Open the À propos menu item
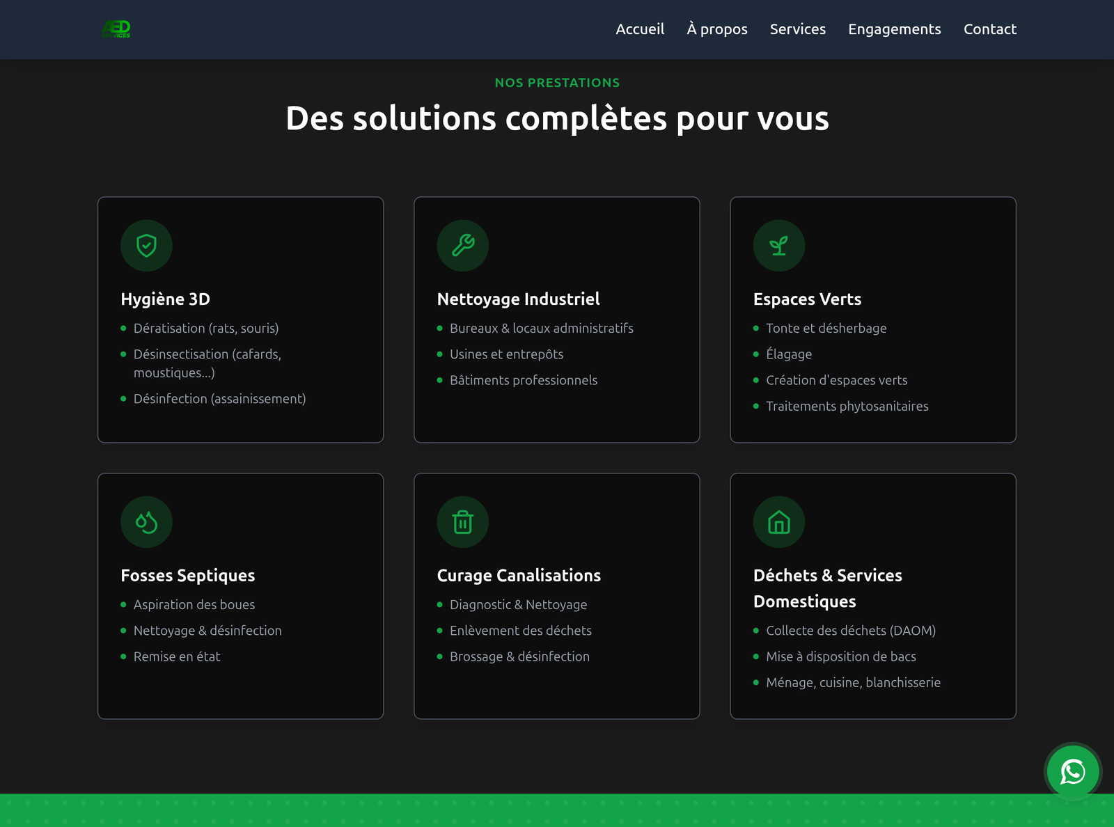The image size is (1114, 827). (x=717, y=29)
